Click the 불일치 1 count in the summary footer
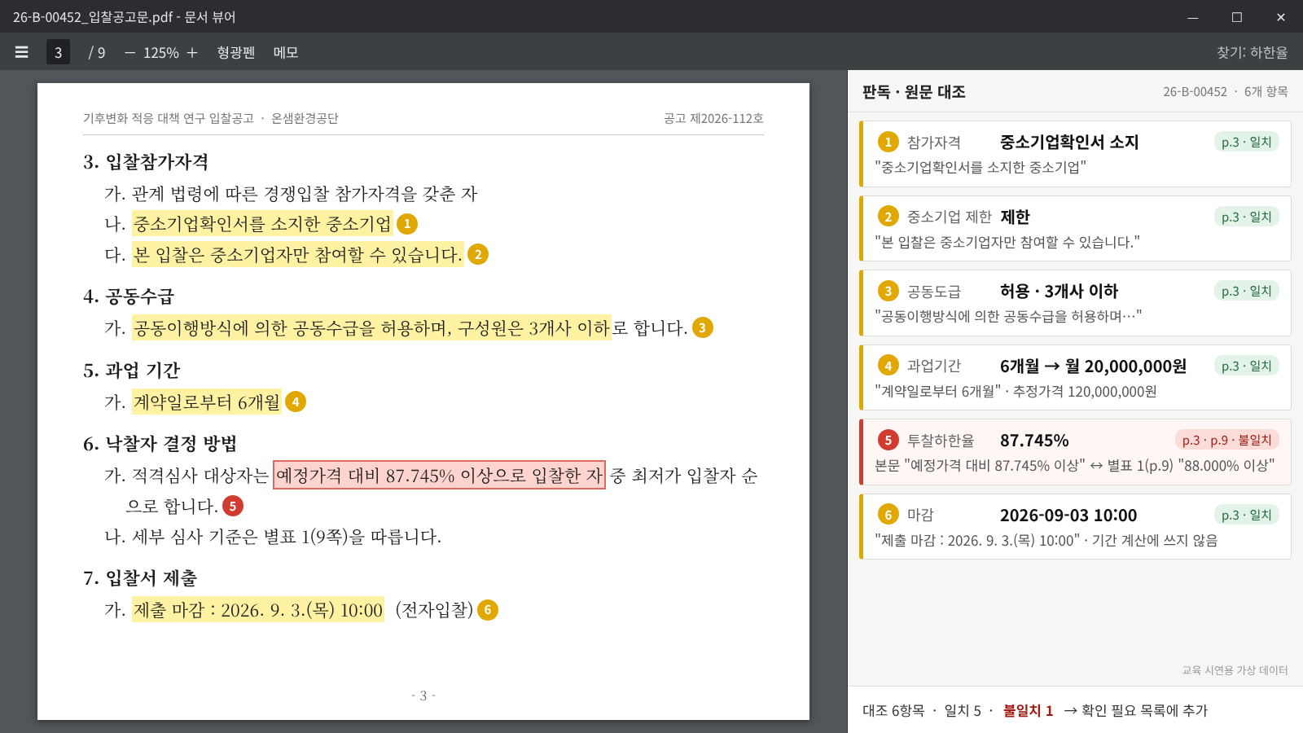 point(1028,710)
